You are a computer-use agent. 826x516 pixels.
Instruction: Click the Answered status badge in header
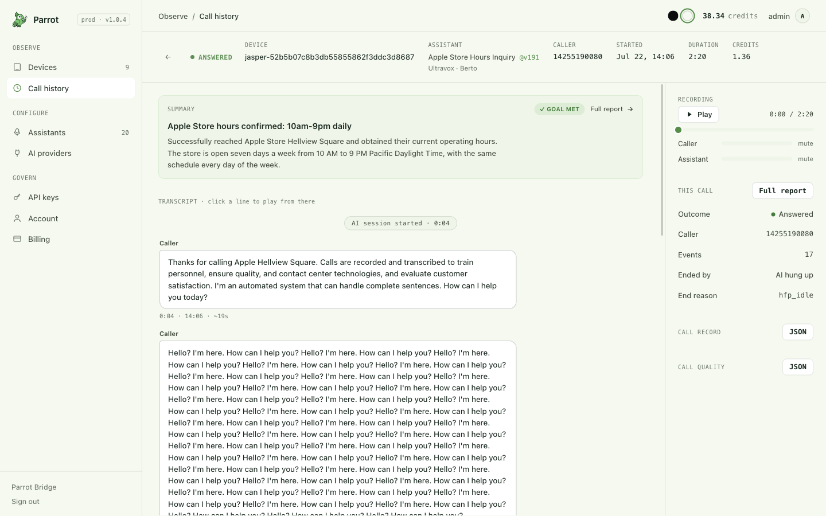coord(211,57)
